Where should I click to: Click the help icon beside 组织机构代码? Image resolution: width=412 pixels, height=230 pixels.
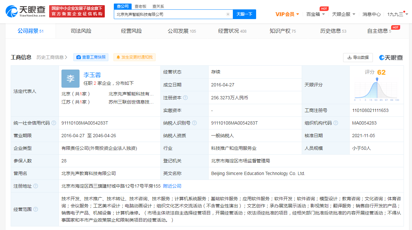(x=336, y=123)
